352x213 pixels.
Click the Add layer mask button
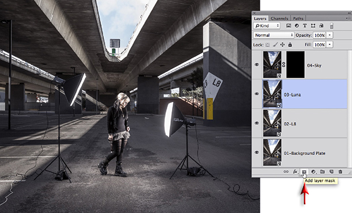pos(304,172)
